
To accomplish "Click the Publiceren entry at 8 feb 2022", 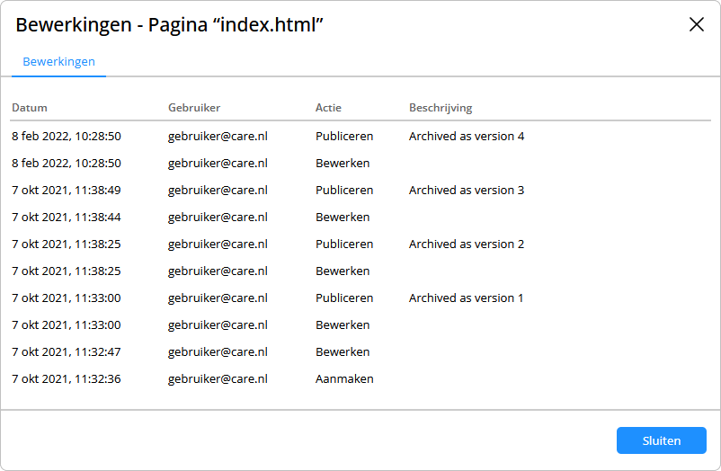I will click(344, 136).
